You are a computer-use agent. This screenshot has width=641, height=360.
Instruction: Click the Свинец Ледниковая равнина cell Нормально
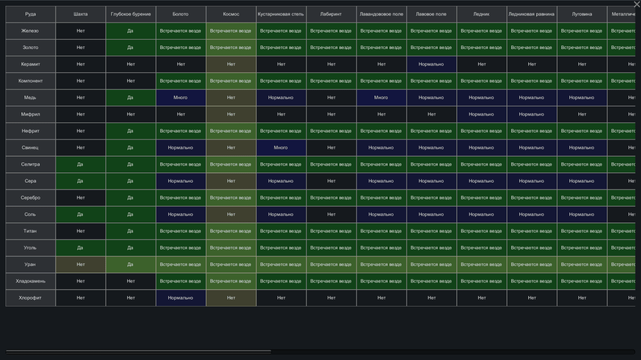tap(531, 147)
